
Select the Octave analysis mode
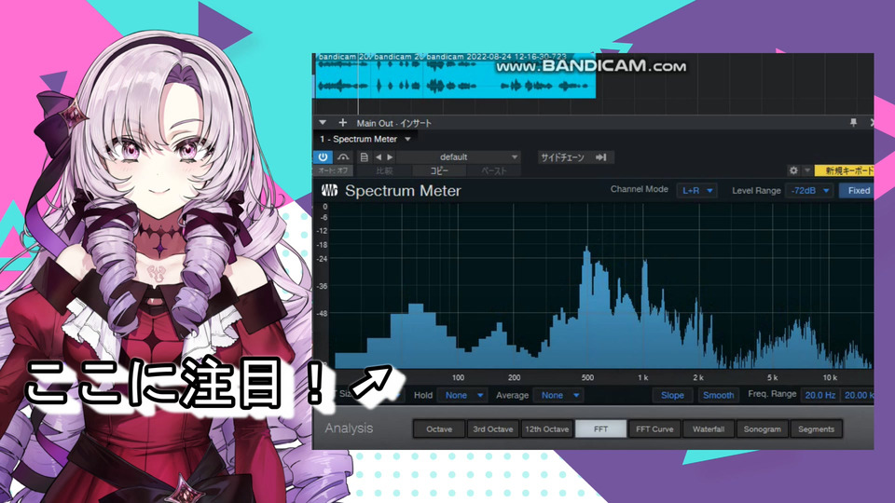(x=439, y=428)
